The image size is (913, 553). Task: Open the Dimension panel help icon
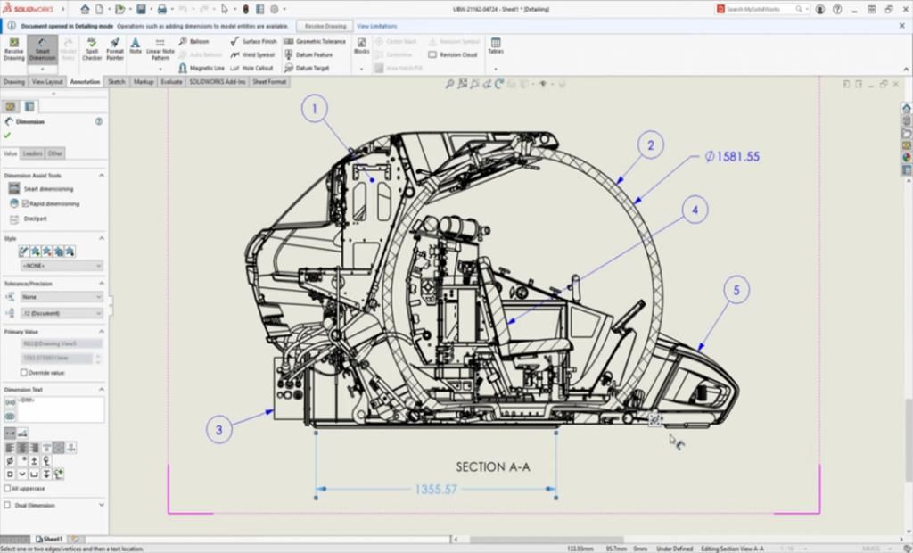pyautogui.click(x=99, y=121)
